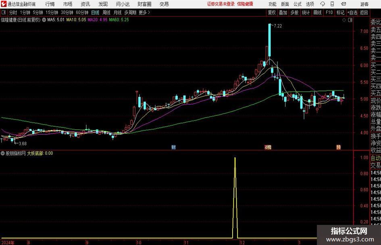Expand the 更多 periods dropdown

click(145, 12)
